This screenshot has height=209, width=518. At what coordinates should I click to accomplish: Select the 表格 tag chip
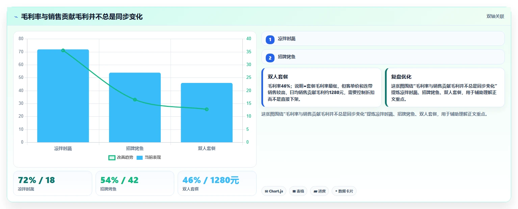click(x=298, y=191)
